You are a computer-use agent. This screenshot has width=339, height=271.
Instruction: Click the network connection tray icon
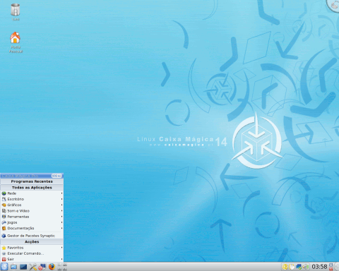click(x=299, y=267)
